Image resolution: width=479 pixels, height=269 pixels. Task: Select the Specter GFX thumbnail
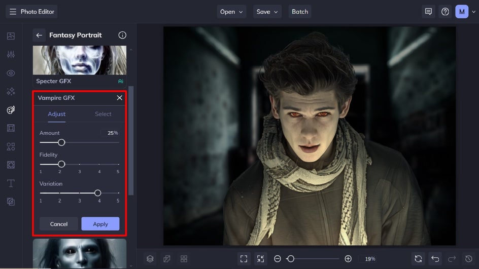(80, 60)
